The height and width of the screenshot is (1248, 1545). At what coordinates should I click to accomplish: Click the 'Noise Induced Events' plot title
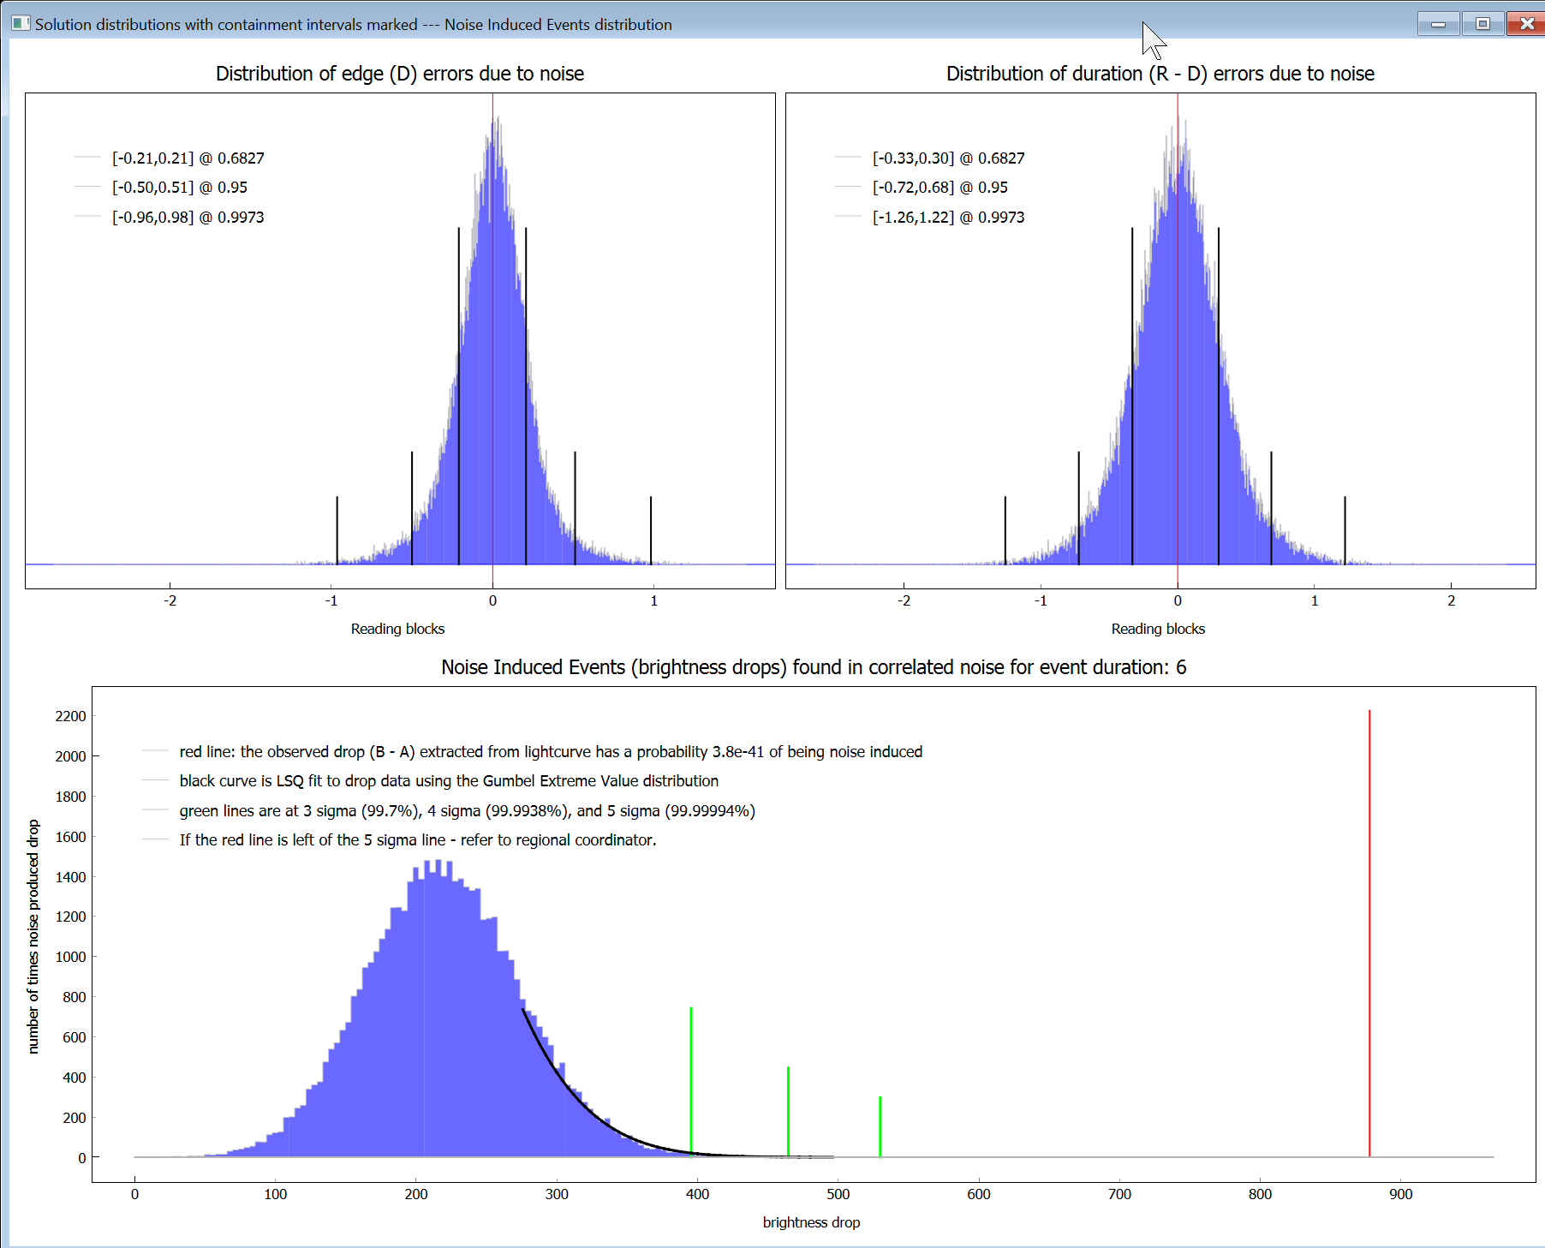tap(814, 667)
